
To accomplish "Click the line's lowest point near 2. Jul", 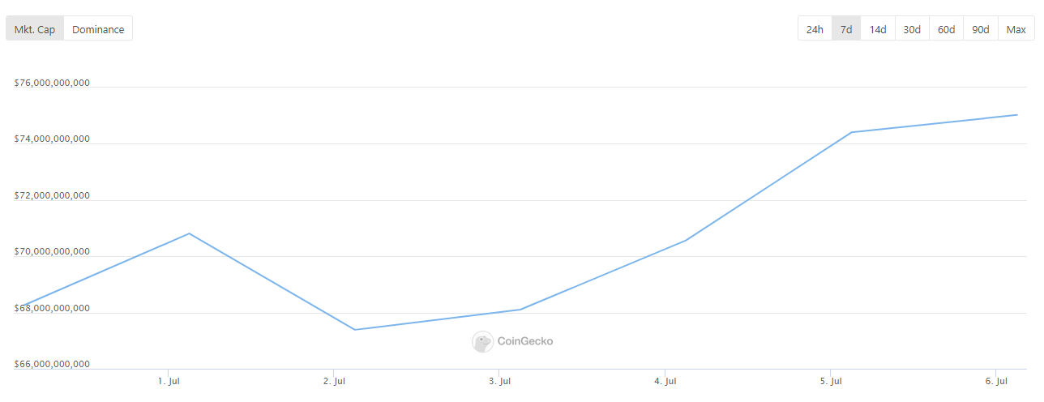I will pos(355,330).
